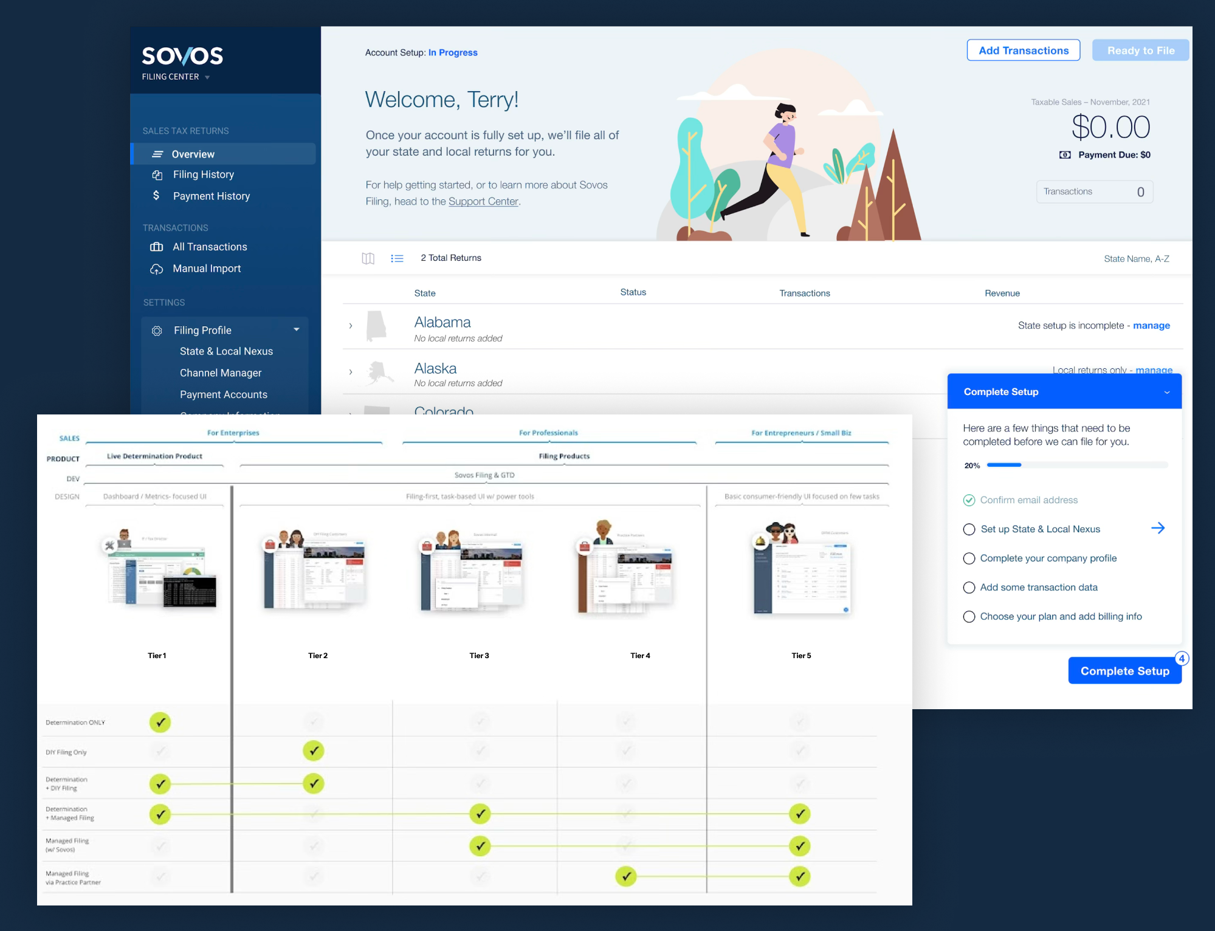Click the 20% setup progress bar
This screenshot has height=931, width=1215.
click(x=1077, y=465)
